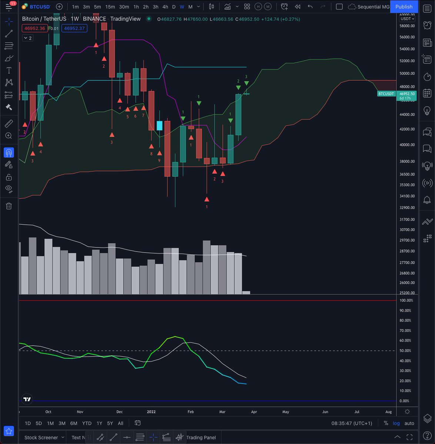435x444 pixels.
Task: Toggle percent scale with % button
Action: (386, 423)
